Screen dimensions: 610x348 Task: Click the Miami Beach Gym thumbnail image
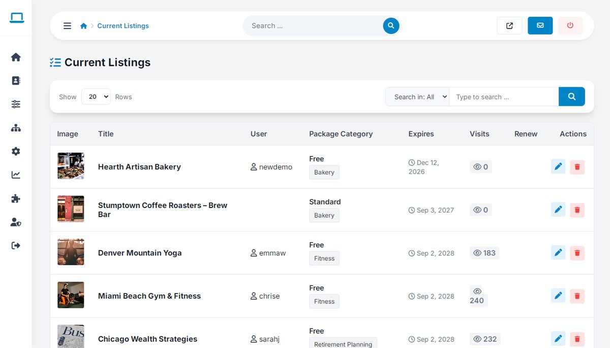click(71, 295)
